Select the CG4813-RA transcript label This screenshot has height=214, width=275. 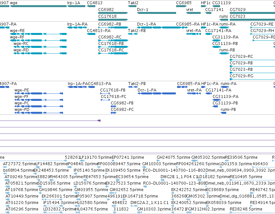click(99, 30)
